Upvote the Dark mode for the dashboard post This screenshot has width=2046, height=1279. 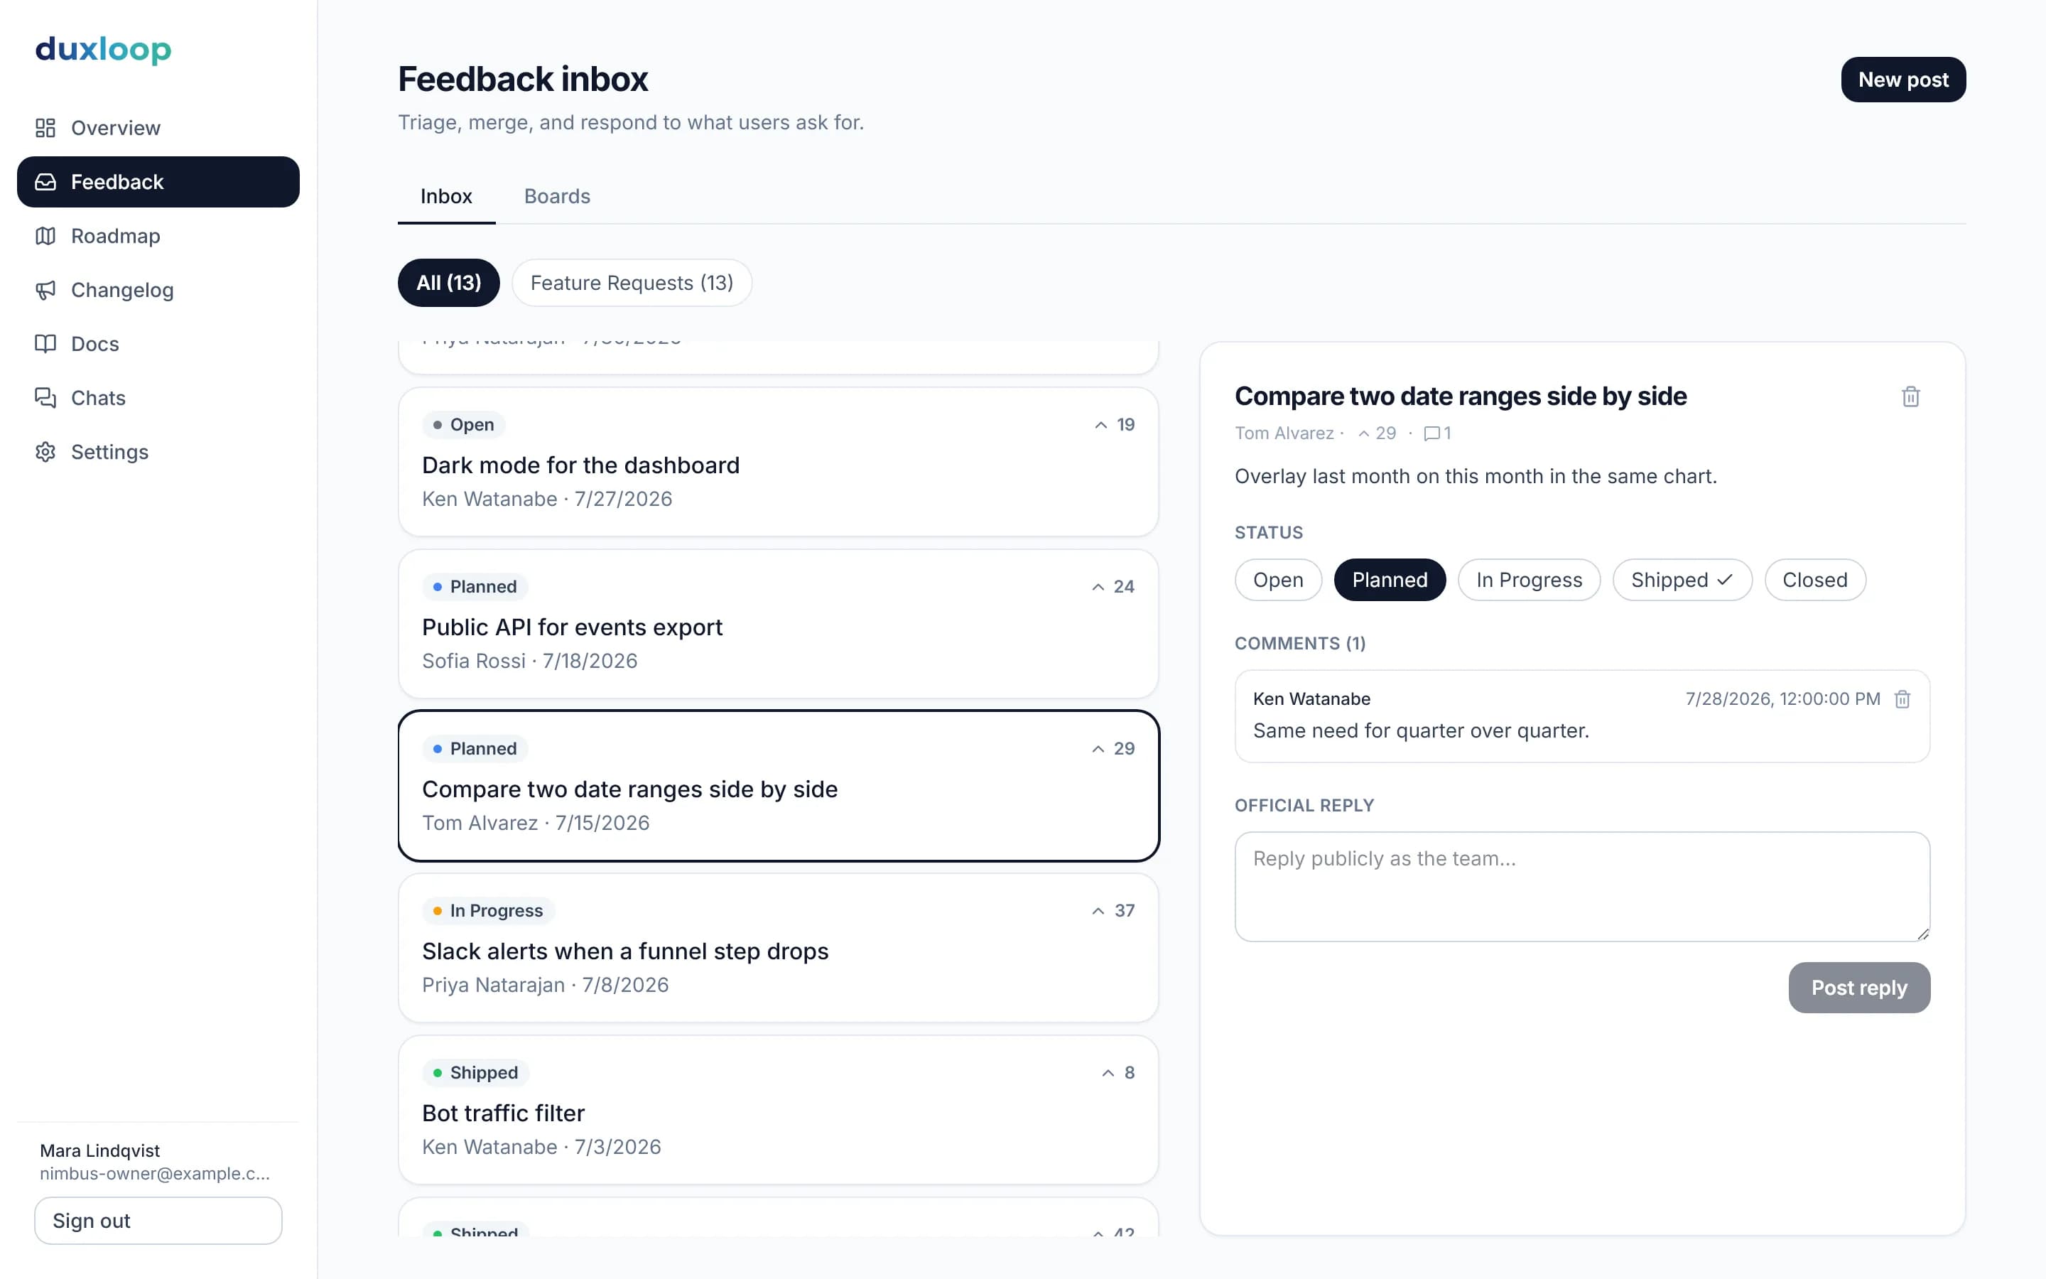[1115, 425]
